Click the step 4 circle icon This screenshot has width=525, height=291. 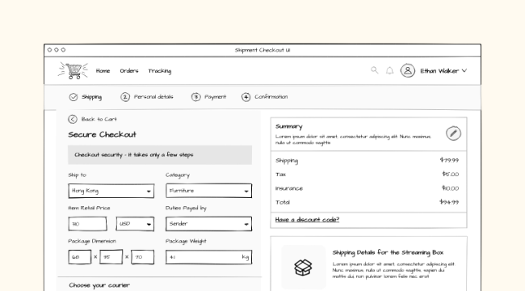[246, 97]
